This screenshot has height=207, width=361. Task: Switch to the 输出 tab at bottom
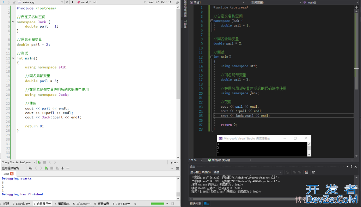[207, 203]
